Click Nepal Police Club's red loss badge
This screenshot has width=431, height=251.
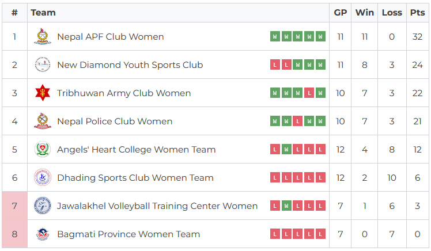click(x=298, y=121)
